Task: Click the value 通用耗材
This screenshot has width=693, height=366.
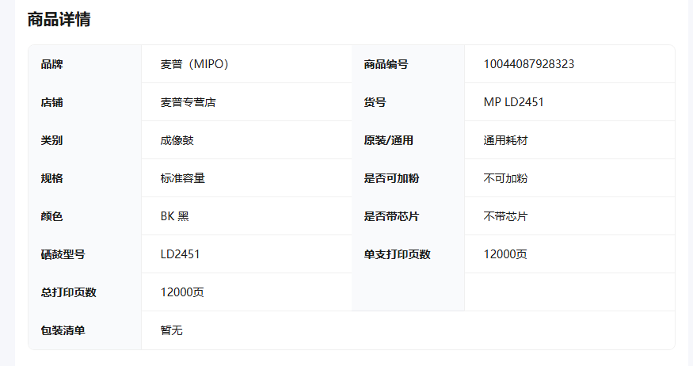Action: [505, 140]
